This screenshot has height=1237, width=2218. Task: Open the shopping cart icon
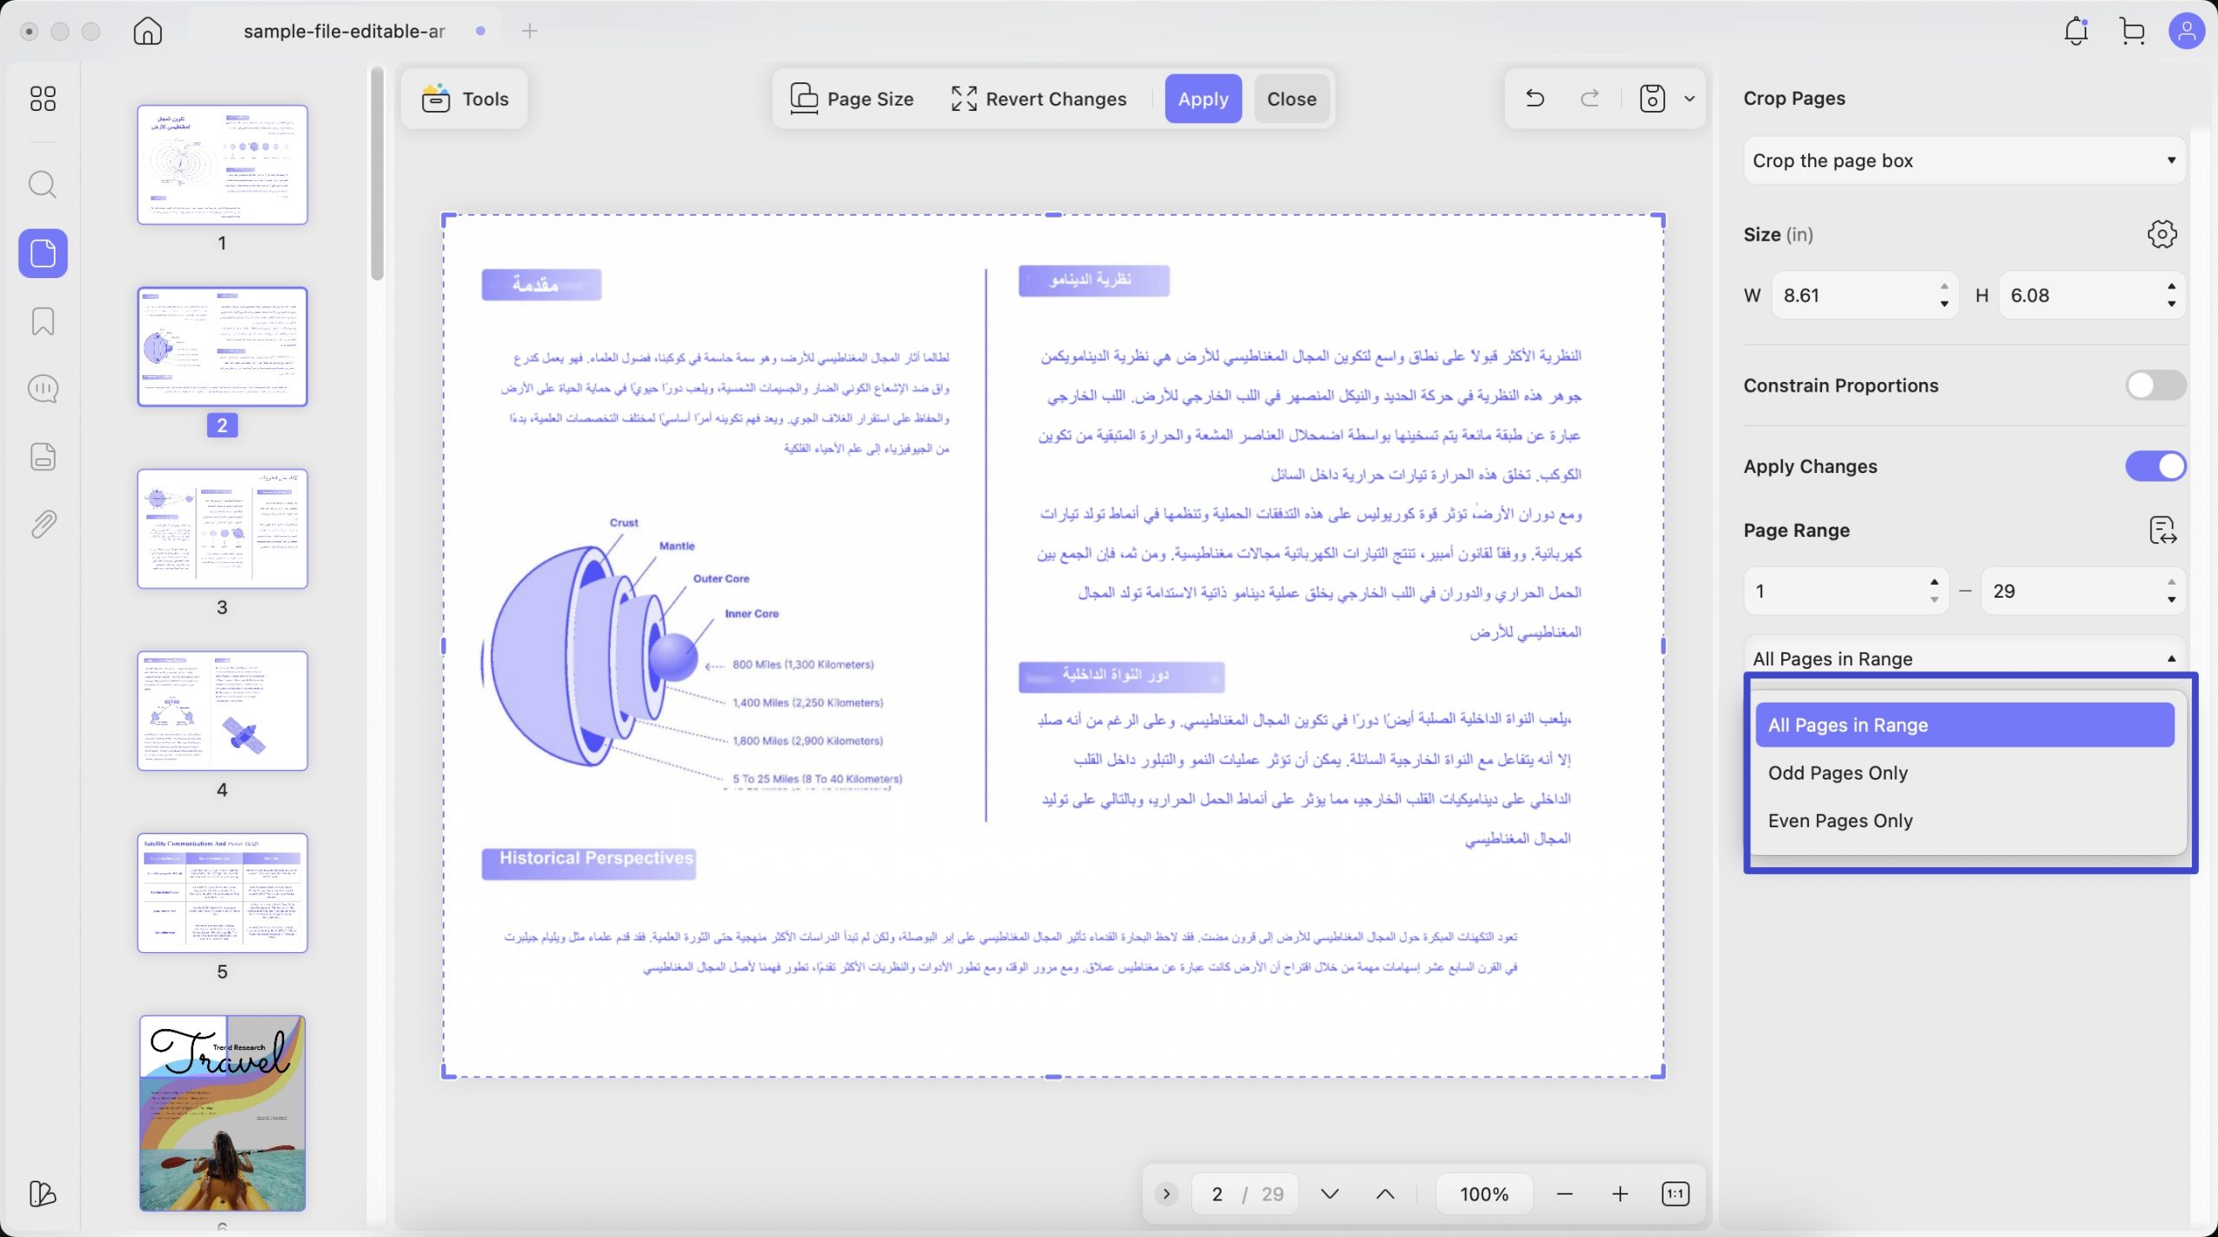tap(2131, 31)
